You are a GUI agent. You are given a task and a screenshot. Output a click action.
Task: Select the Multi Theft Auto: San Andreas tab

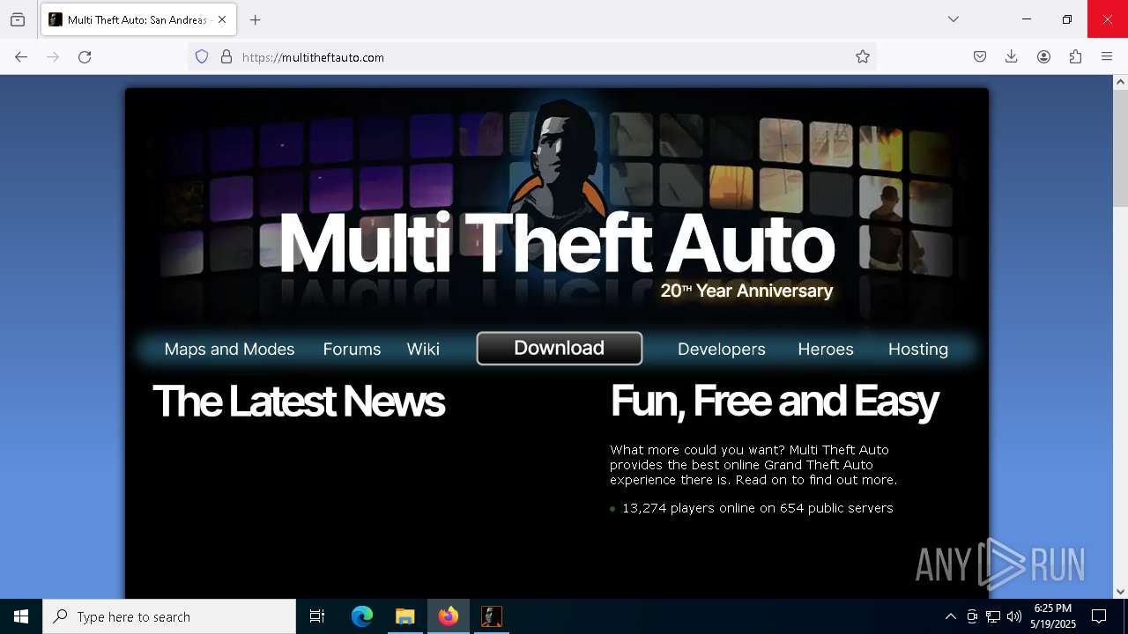(x=137, y=19)
